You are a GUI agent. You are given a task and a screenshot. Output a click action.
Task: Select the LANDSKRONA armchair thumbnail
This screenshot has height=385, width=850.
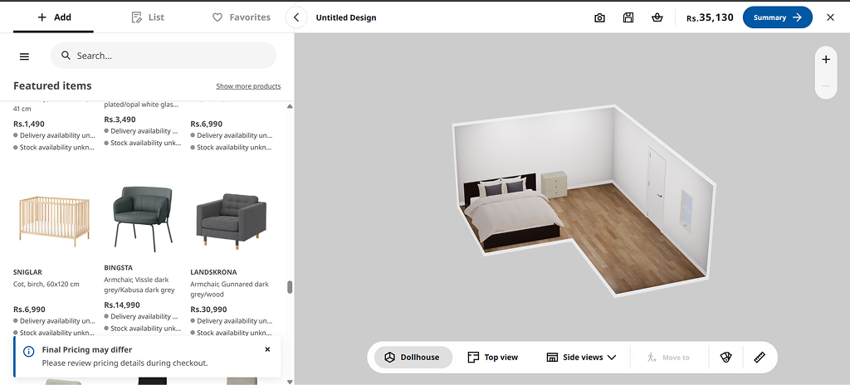[232, 220]
